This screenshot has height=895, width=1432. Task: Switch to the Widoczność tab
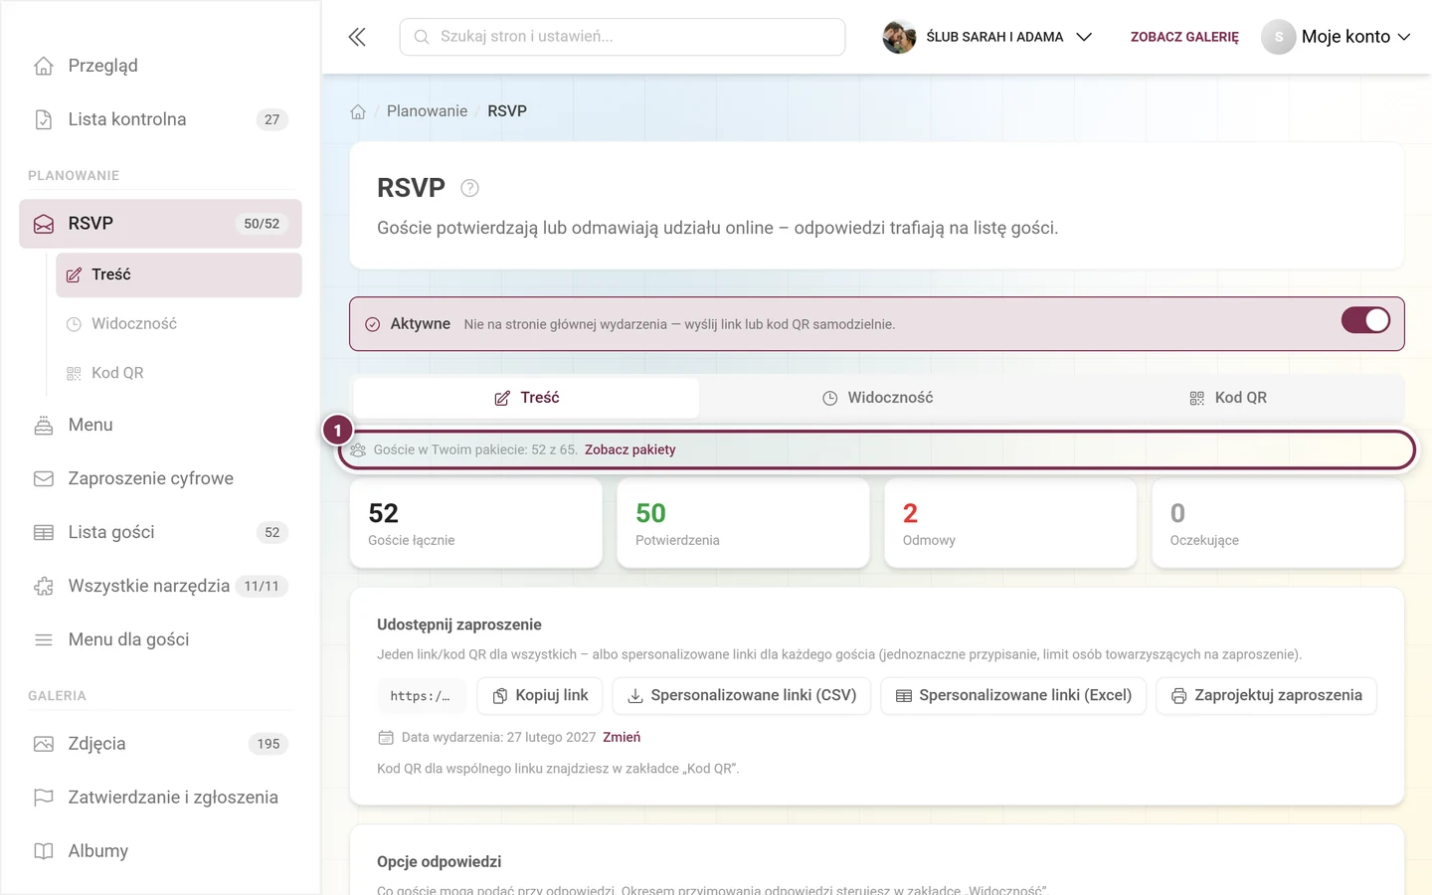(x=877, y=398)
